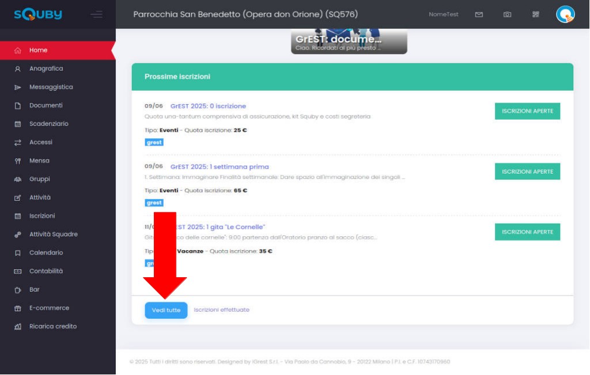
Task: Click the NomeTest username in header
Action: pyautogui.click(x=443, y=14)
